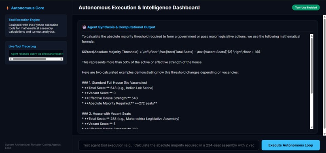Click the output panel scrollbar down arrow
326x153 pixels.
pyautogui.click(x=311, y=127)
